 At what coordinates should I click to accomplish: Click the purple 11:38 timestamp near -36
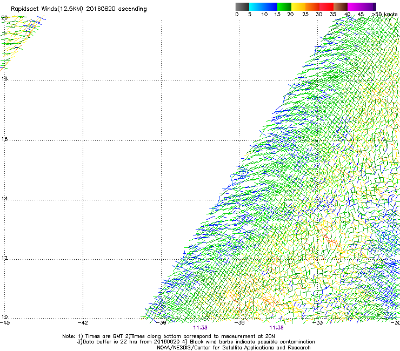277,328
